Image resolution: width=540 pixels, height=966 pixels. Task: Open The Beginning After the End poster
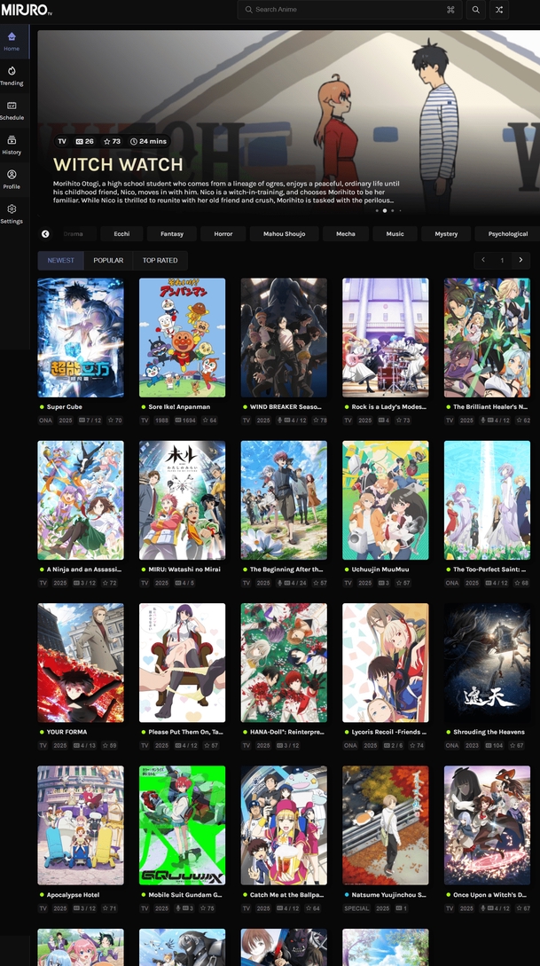(284, 500)
